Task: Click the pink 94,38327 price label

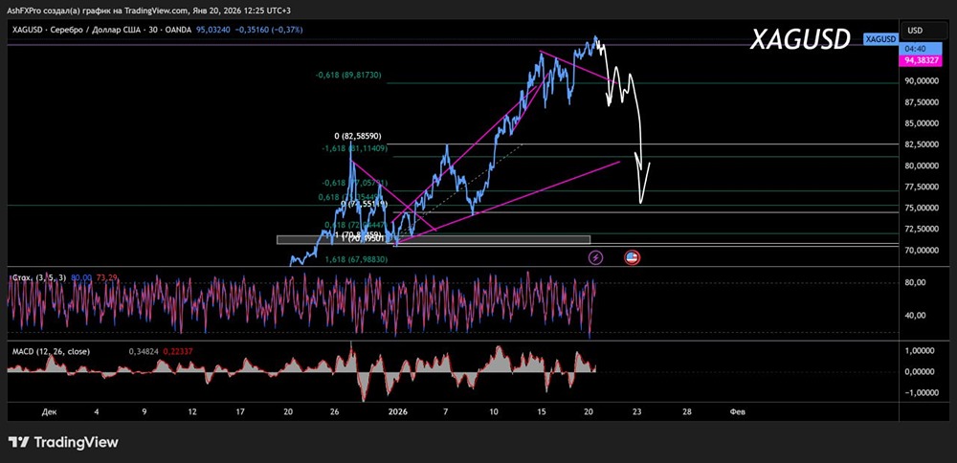Action: coord(919,60)
